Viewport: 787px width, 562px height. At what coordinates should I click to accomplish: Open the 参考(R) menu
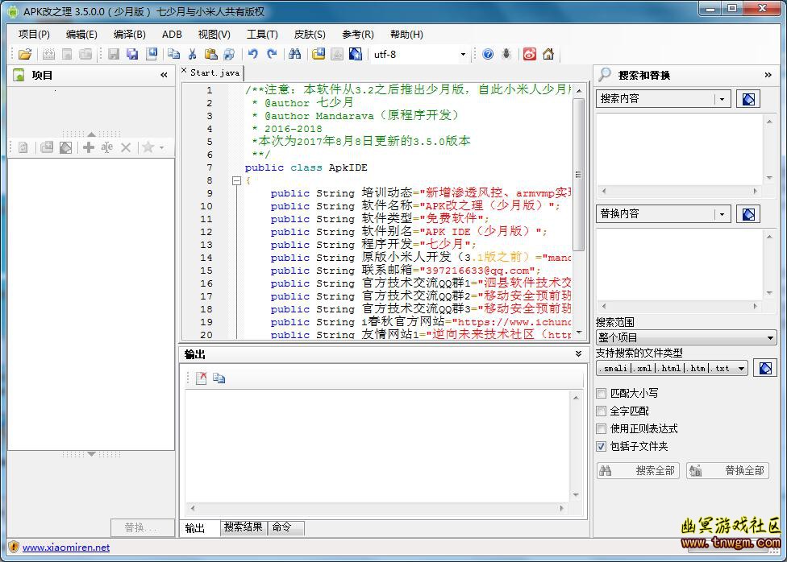pos(358,34)
